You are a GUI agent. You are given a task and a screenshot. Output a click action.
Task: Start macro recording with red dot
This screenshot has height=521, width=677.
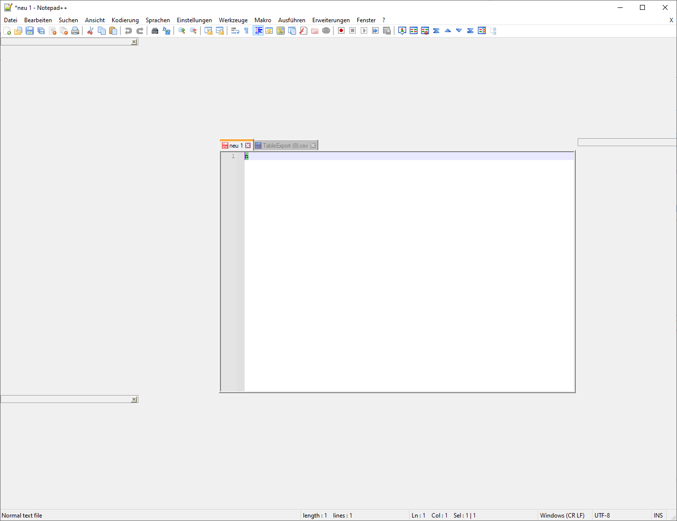pos(341,31)
